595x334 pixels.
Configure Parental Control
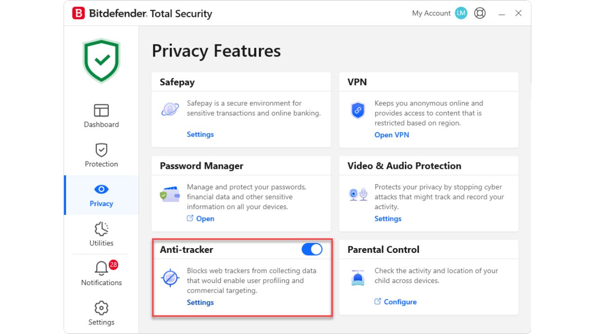click(400, 302)
